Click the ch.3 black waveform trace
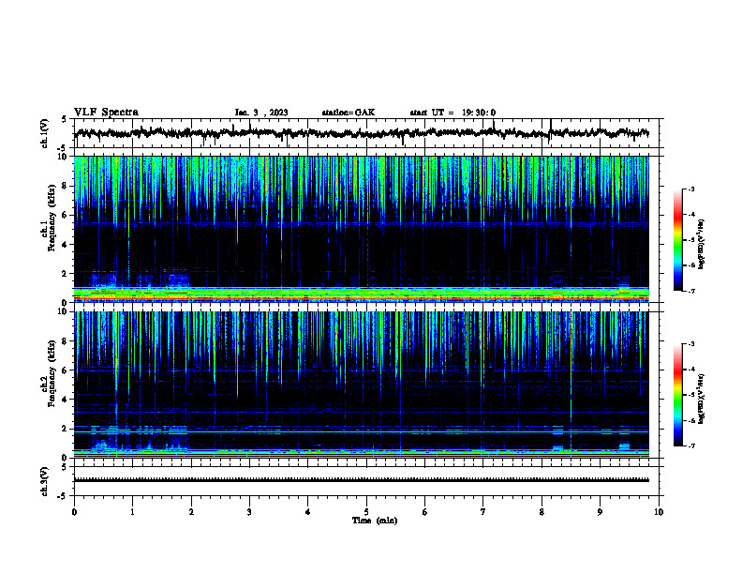The image size is (742, 574). (362, 480)
